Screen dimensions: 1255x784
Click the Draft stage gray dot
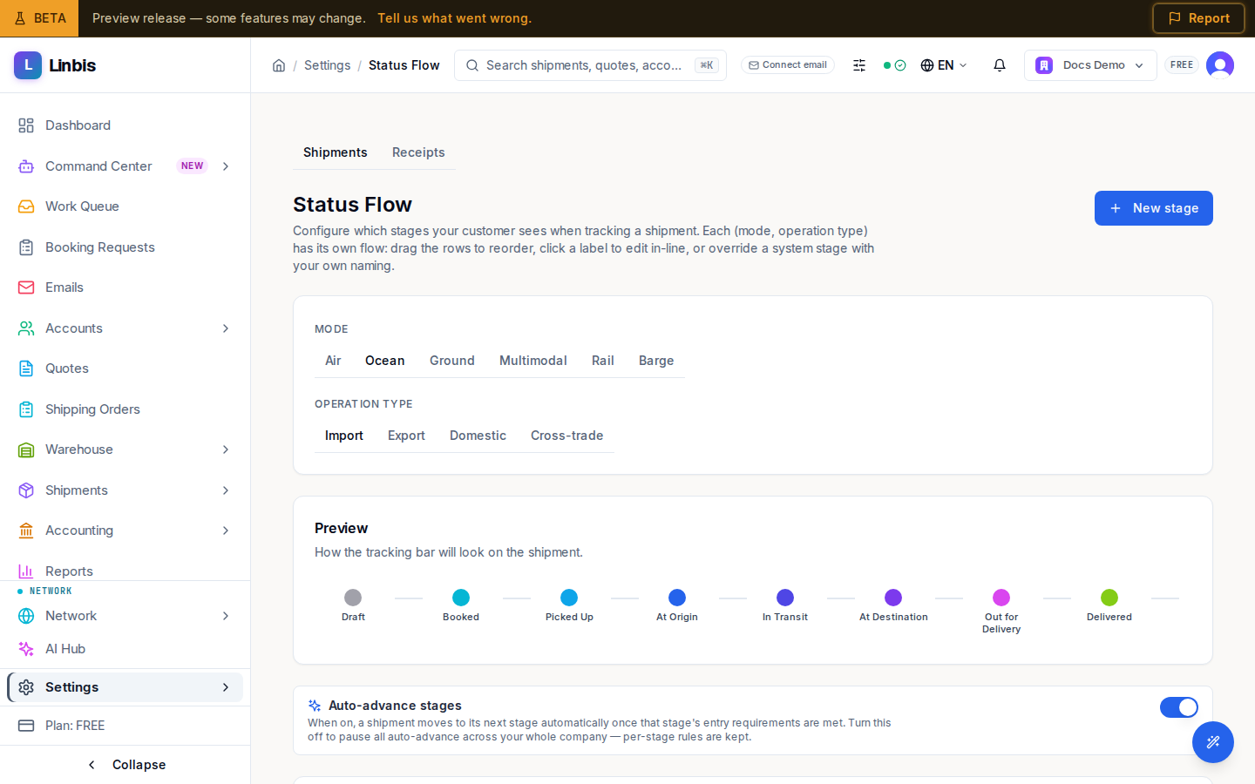point(353,598)
